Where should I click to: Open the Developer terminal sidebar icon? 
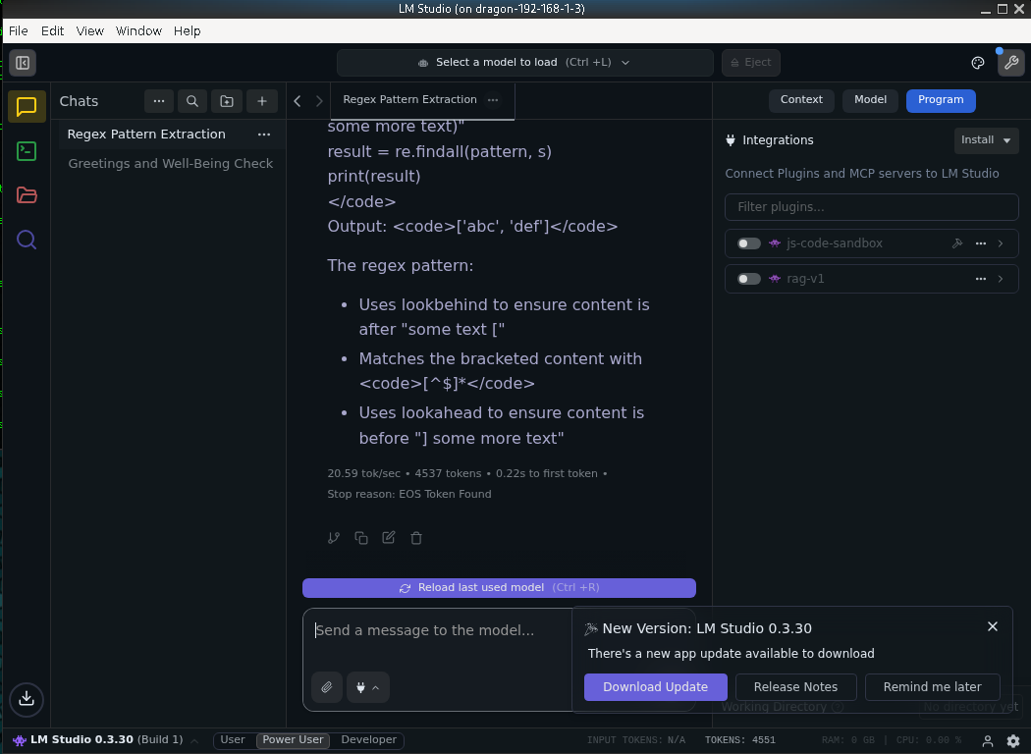(x=27, y=151)
